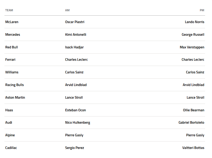Select the McLaren team cell

coord(12,22)
